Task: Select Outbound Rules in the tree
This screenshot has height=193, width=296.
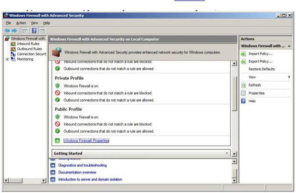Action: (30, 49)
